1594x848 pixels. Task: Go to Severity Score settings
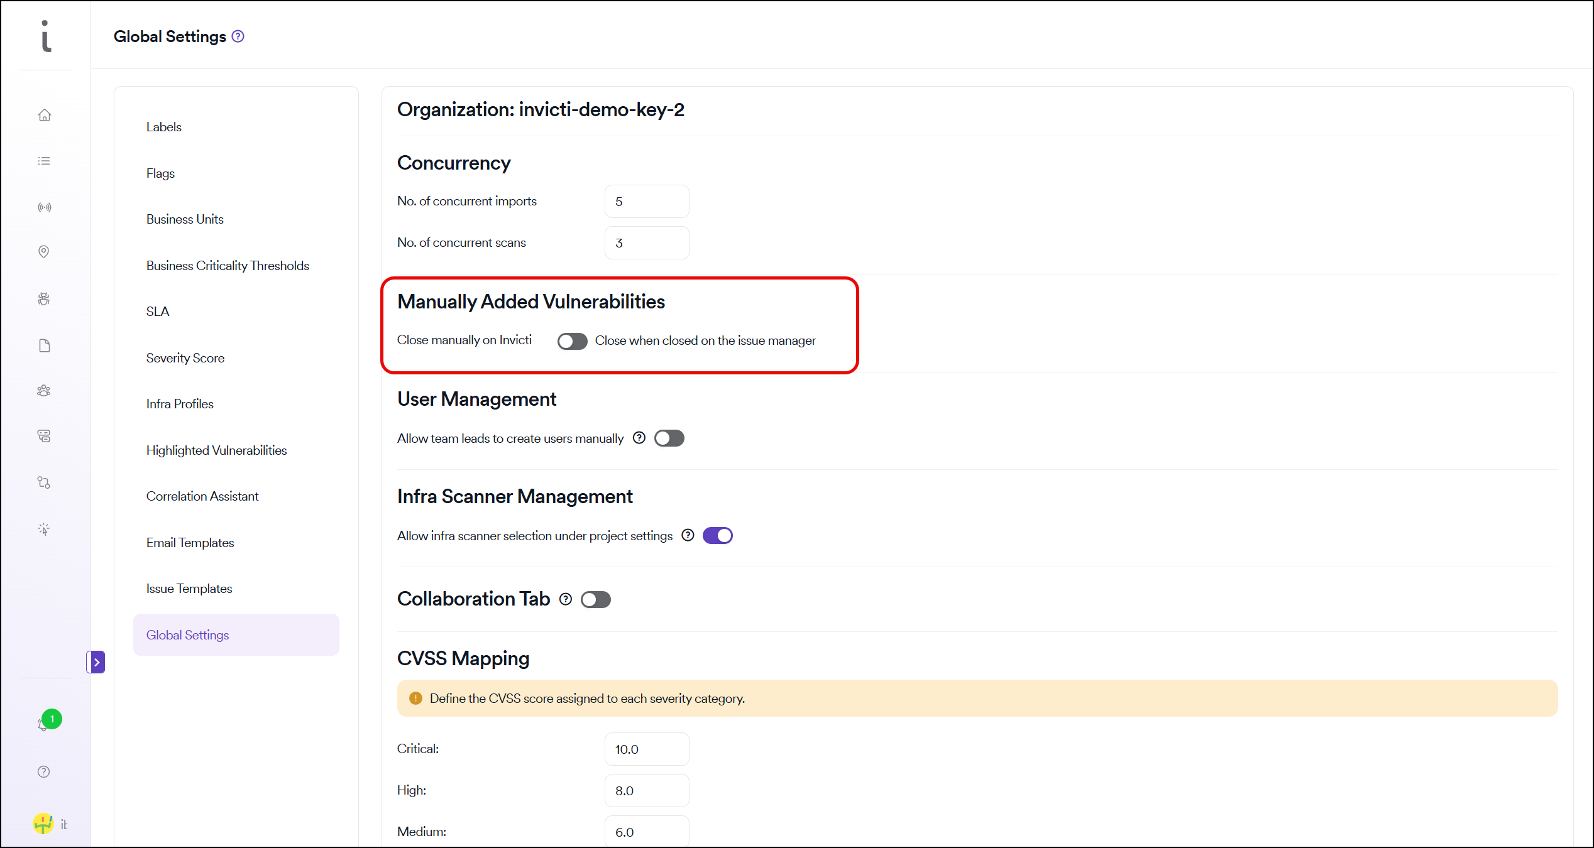[185, 358]
